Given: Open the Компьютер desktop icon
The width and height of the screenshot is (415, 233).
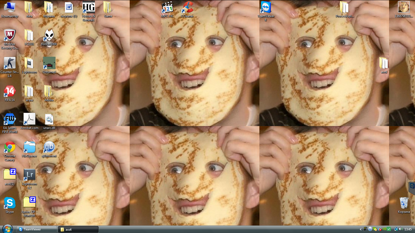Looking at the screenshot, I should pyautogui.click(x=10, y=10).
